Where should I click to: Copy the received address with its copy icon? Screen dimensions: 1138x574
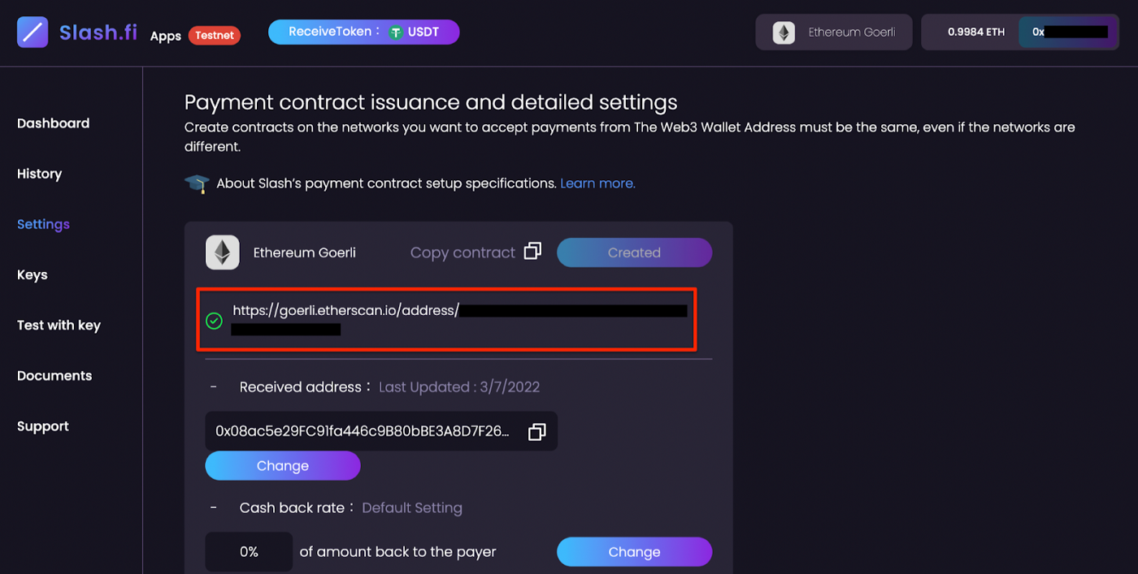(x=536, y=431)
